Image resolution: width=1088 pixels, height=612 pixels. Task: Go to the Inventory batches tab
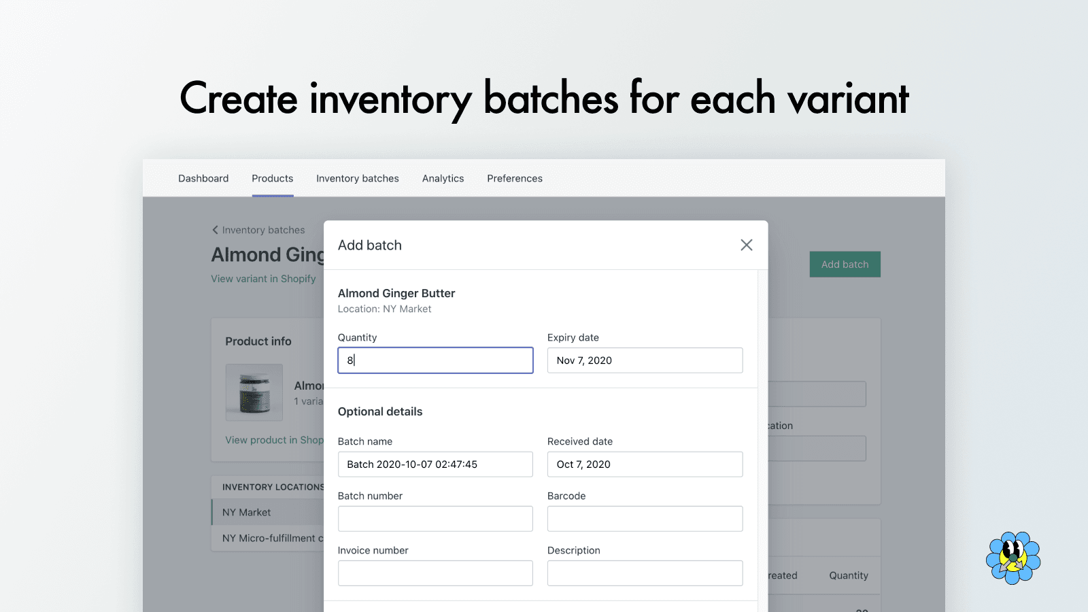tap(358, 178)
